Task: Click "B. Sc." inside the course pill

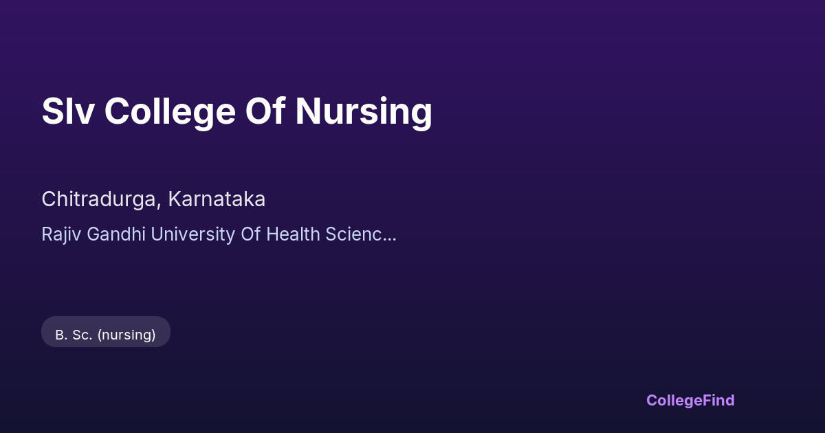Action: click(x=74, y=335)
